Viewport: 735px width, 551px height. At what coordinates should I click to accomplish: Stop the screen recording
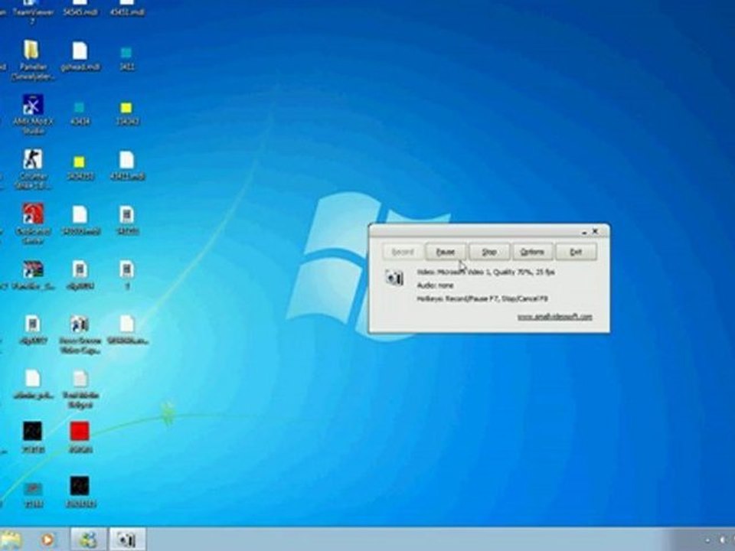pos(489,252)
